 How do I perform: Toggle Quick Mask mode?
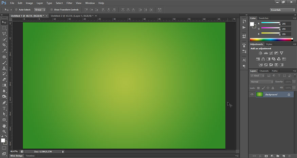tap(4, 148)
